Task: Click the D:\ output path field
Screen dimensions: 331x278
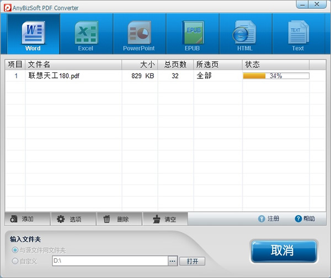Action: click(x=110, y=261)
